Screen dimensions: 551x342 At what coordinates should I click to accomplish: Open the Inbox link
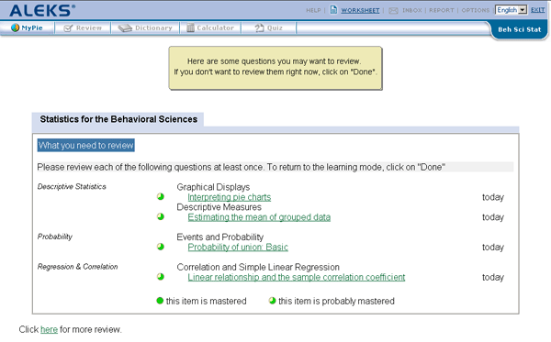[411, 10]
